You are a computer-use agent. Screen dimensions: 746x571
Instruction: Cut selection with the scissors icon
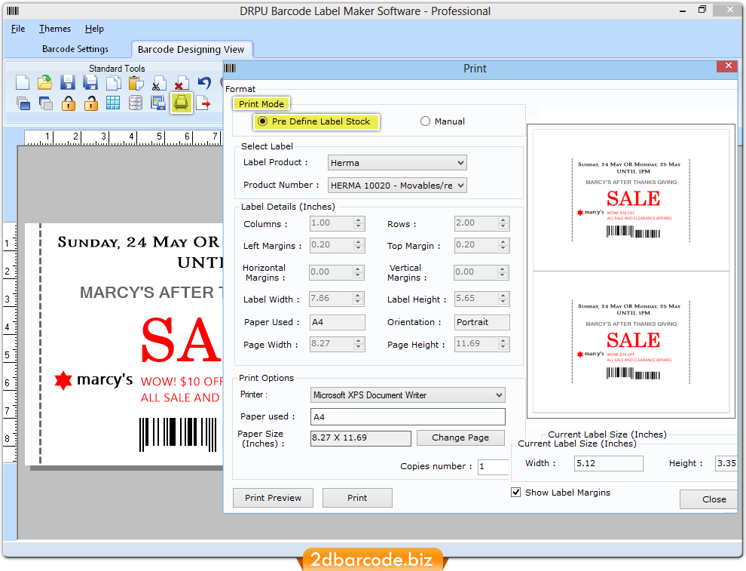coord(158,83)
